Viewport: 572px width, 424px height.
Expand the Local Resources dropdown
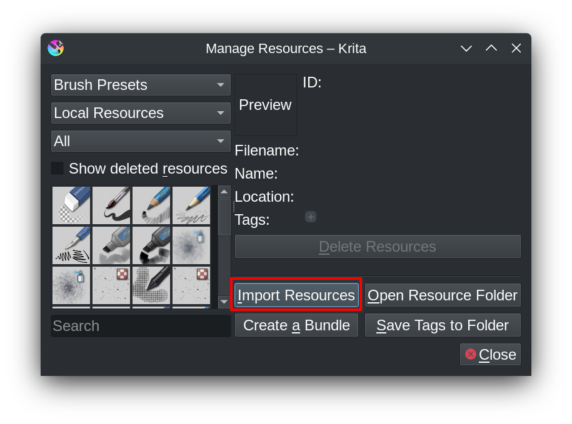[x=141, y=113]
